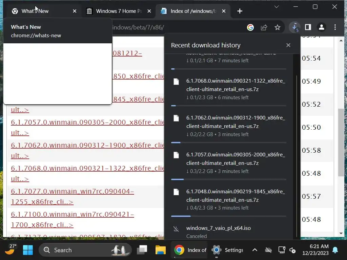This screenshot has height=260, width=347.
Task: Click the taskbar Search box
Action: [85, 250]
